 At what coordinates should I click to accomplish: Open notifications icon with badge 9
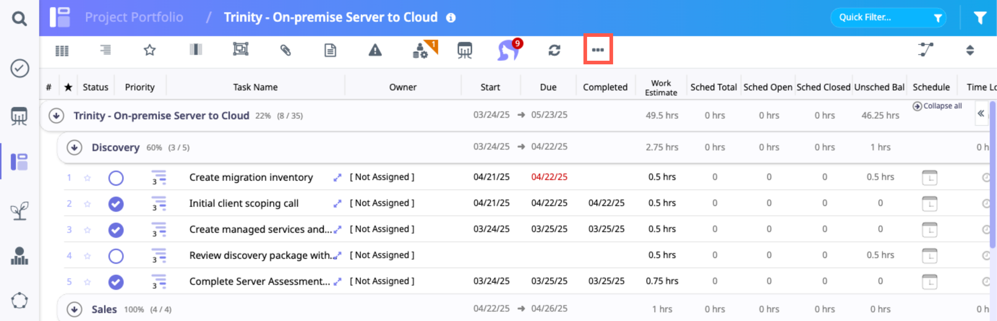point(509,50)
